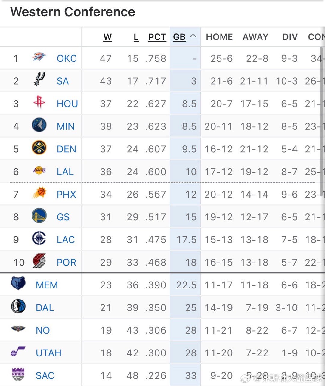Open the OKC team link

(x=67, y=58)
